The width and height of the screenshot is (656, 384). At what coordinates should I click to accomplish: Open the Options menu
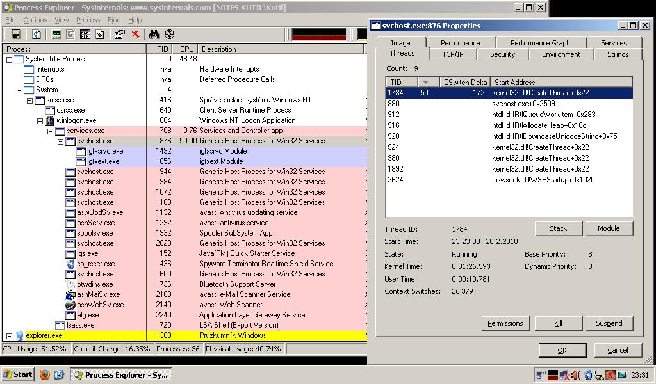click(x=35, y=20)
